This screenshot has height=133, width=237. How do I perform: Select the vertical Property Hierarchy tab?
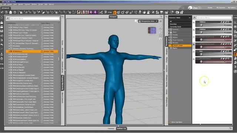(x=63, y=83)
